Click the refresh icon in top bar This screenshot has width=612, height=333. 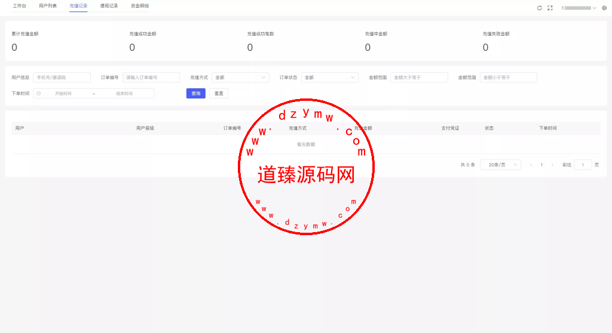(x=540, y=8)
